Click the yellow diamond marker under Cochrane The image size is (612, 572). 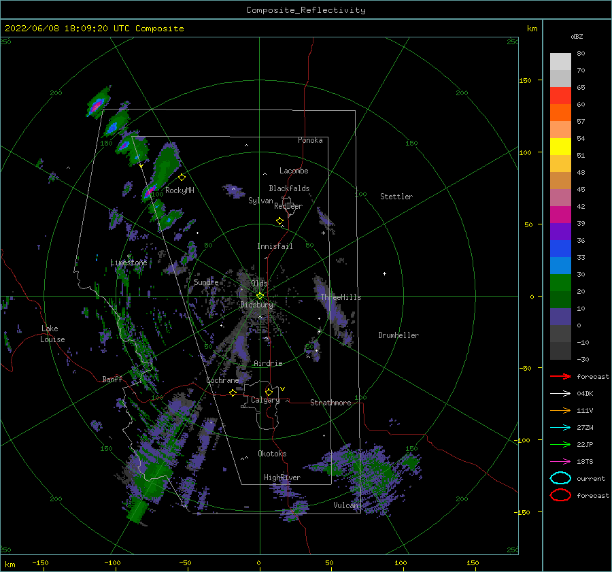tap(233, 392)
